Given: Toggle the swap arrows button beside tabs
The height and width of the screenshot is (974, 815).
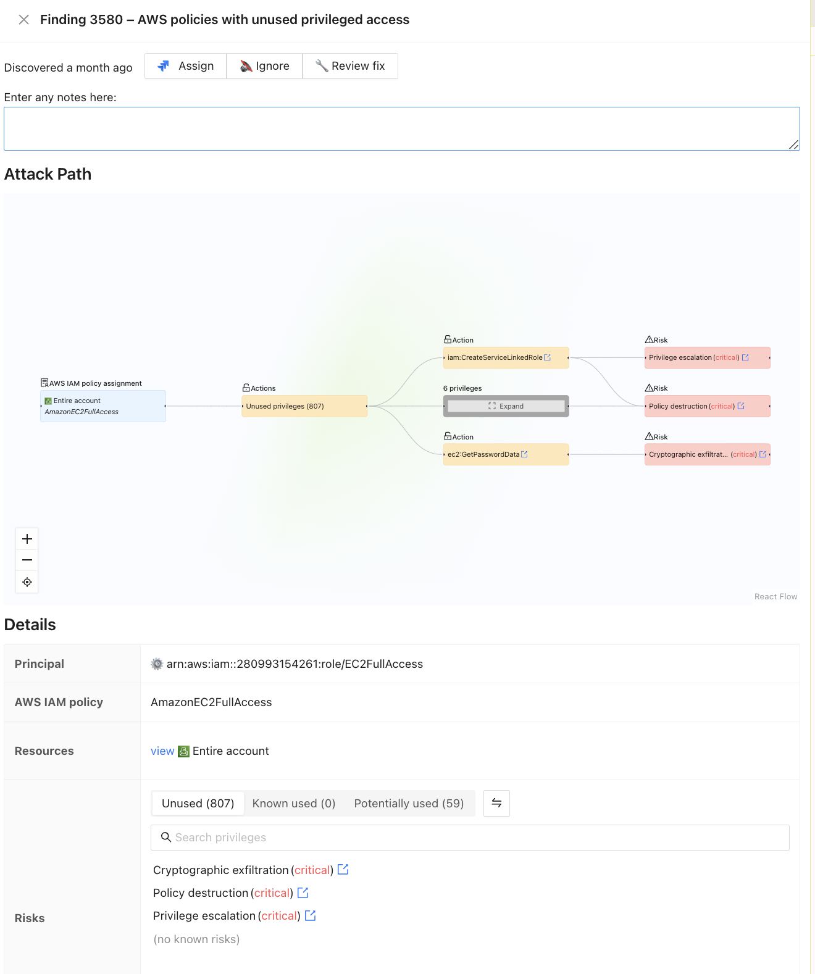Looking at the screenshot, I should tap(496, 804).
